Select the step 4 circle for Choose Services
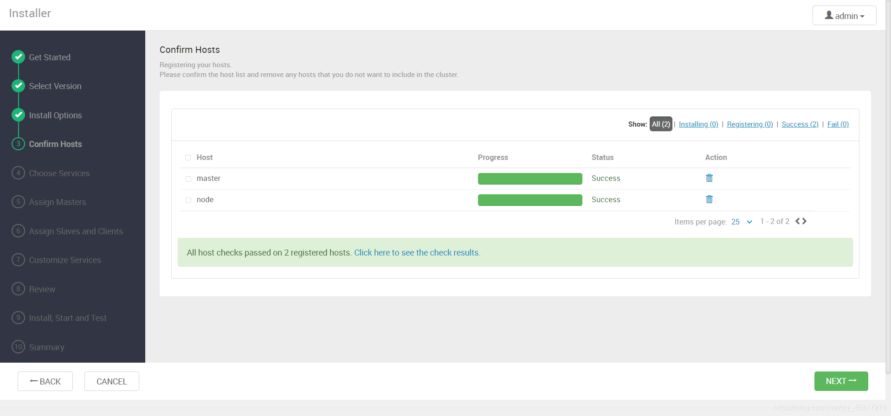 click(18, 173)
